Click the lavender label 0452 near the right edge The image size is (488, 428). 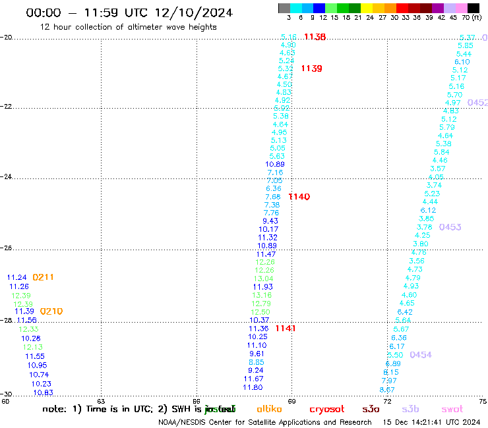pos(477,103)
